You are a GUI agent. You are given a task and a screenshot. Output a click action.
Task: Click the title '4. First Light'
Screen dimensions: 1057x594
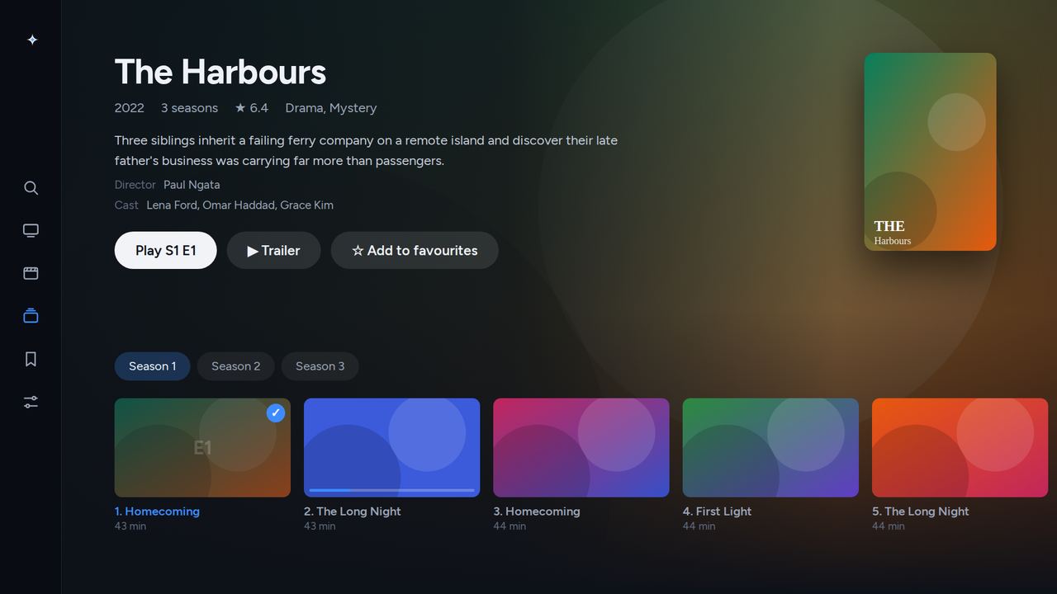718,511
